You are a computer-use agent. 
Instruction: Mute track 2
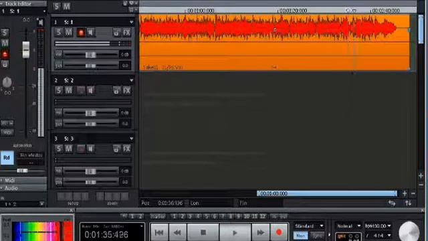pyautogui.click(x=68, y=90)
